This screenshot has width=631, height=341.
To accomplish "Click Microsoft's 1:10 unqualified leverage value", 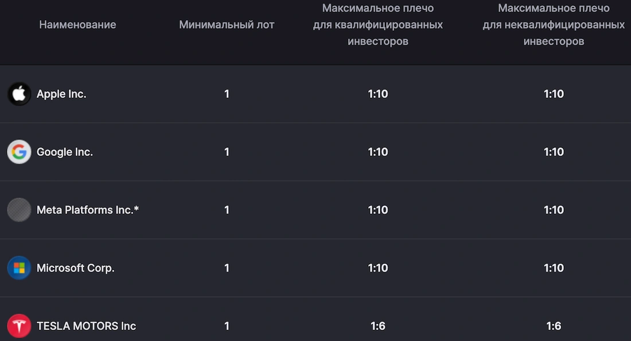I will point(553,268).
